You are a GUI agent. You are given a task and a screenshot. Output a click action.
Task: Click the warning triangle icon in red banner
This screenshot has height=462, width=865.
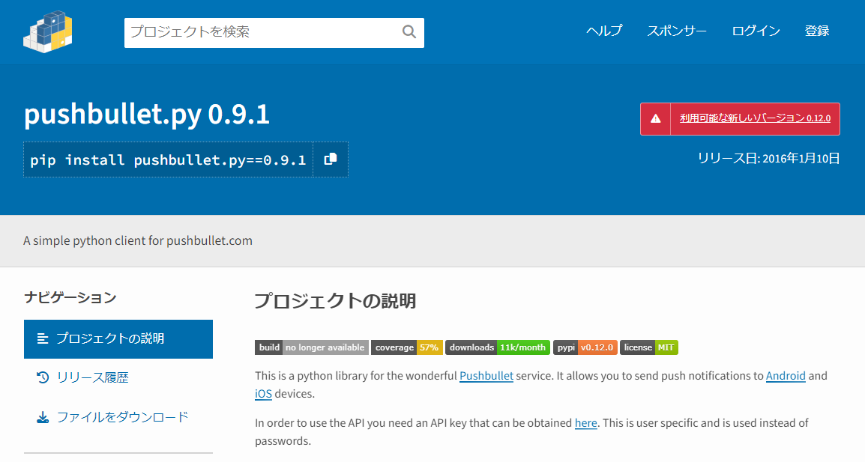coord(655,118)
